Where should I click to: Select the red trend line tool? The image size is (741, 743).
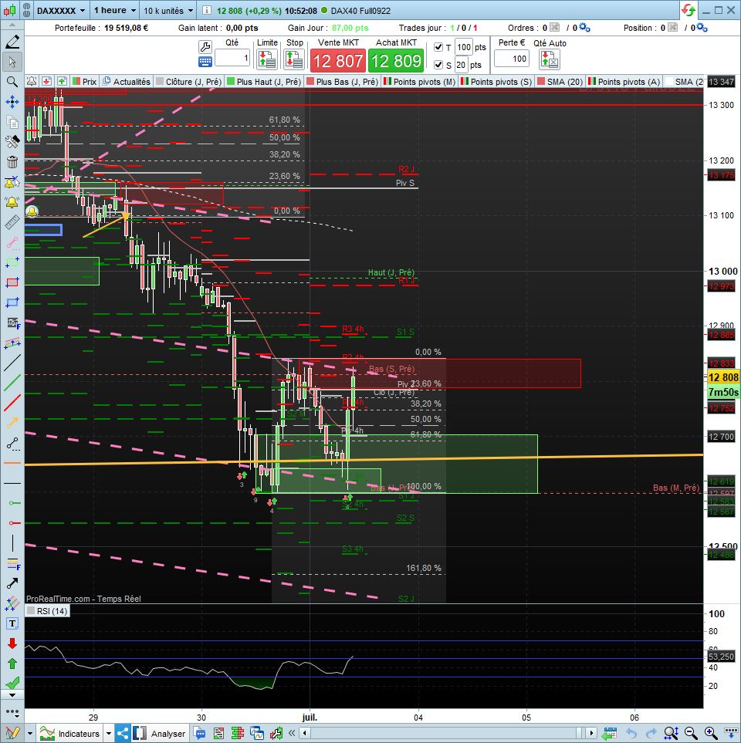click(12, 402)
